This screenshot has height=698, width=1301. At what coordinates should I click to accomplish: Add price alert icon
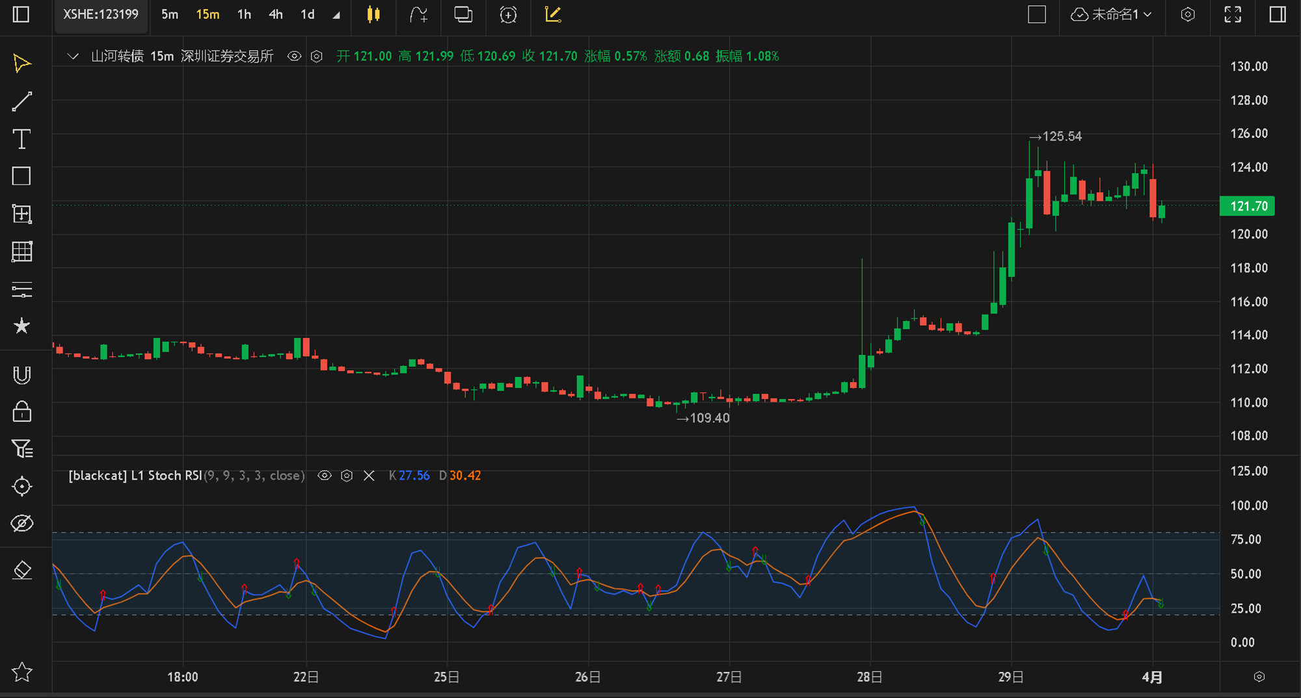tap(508, 14)
